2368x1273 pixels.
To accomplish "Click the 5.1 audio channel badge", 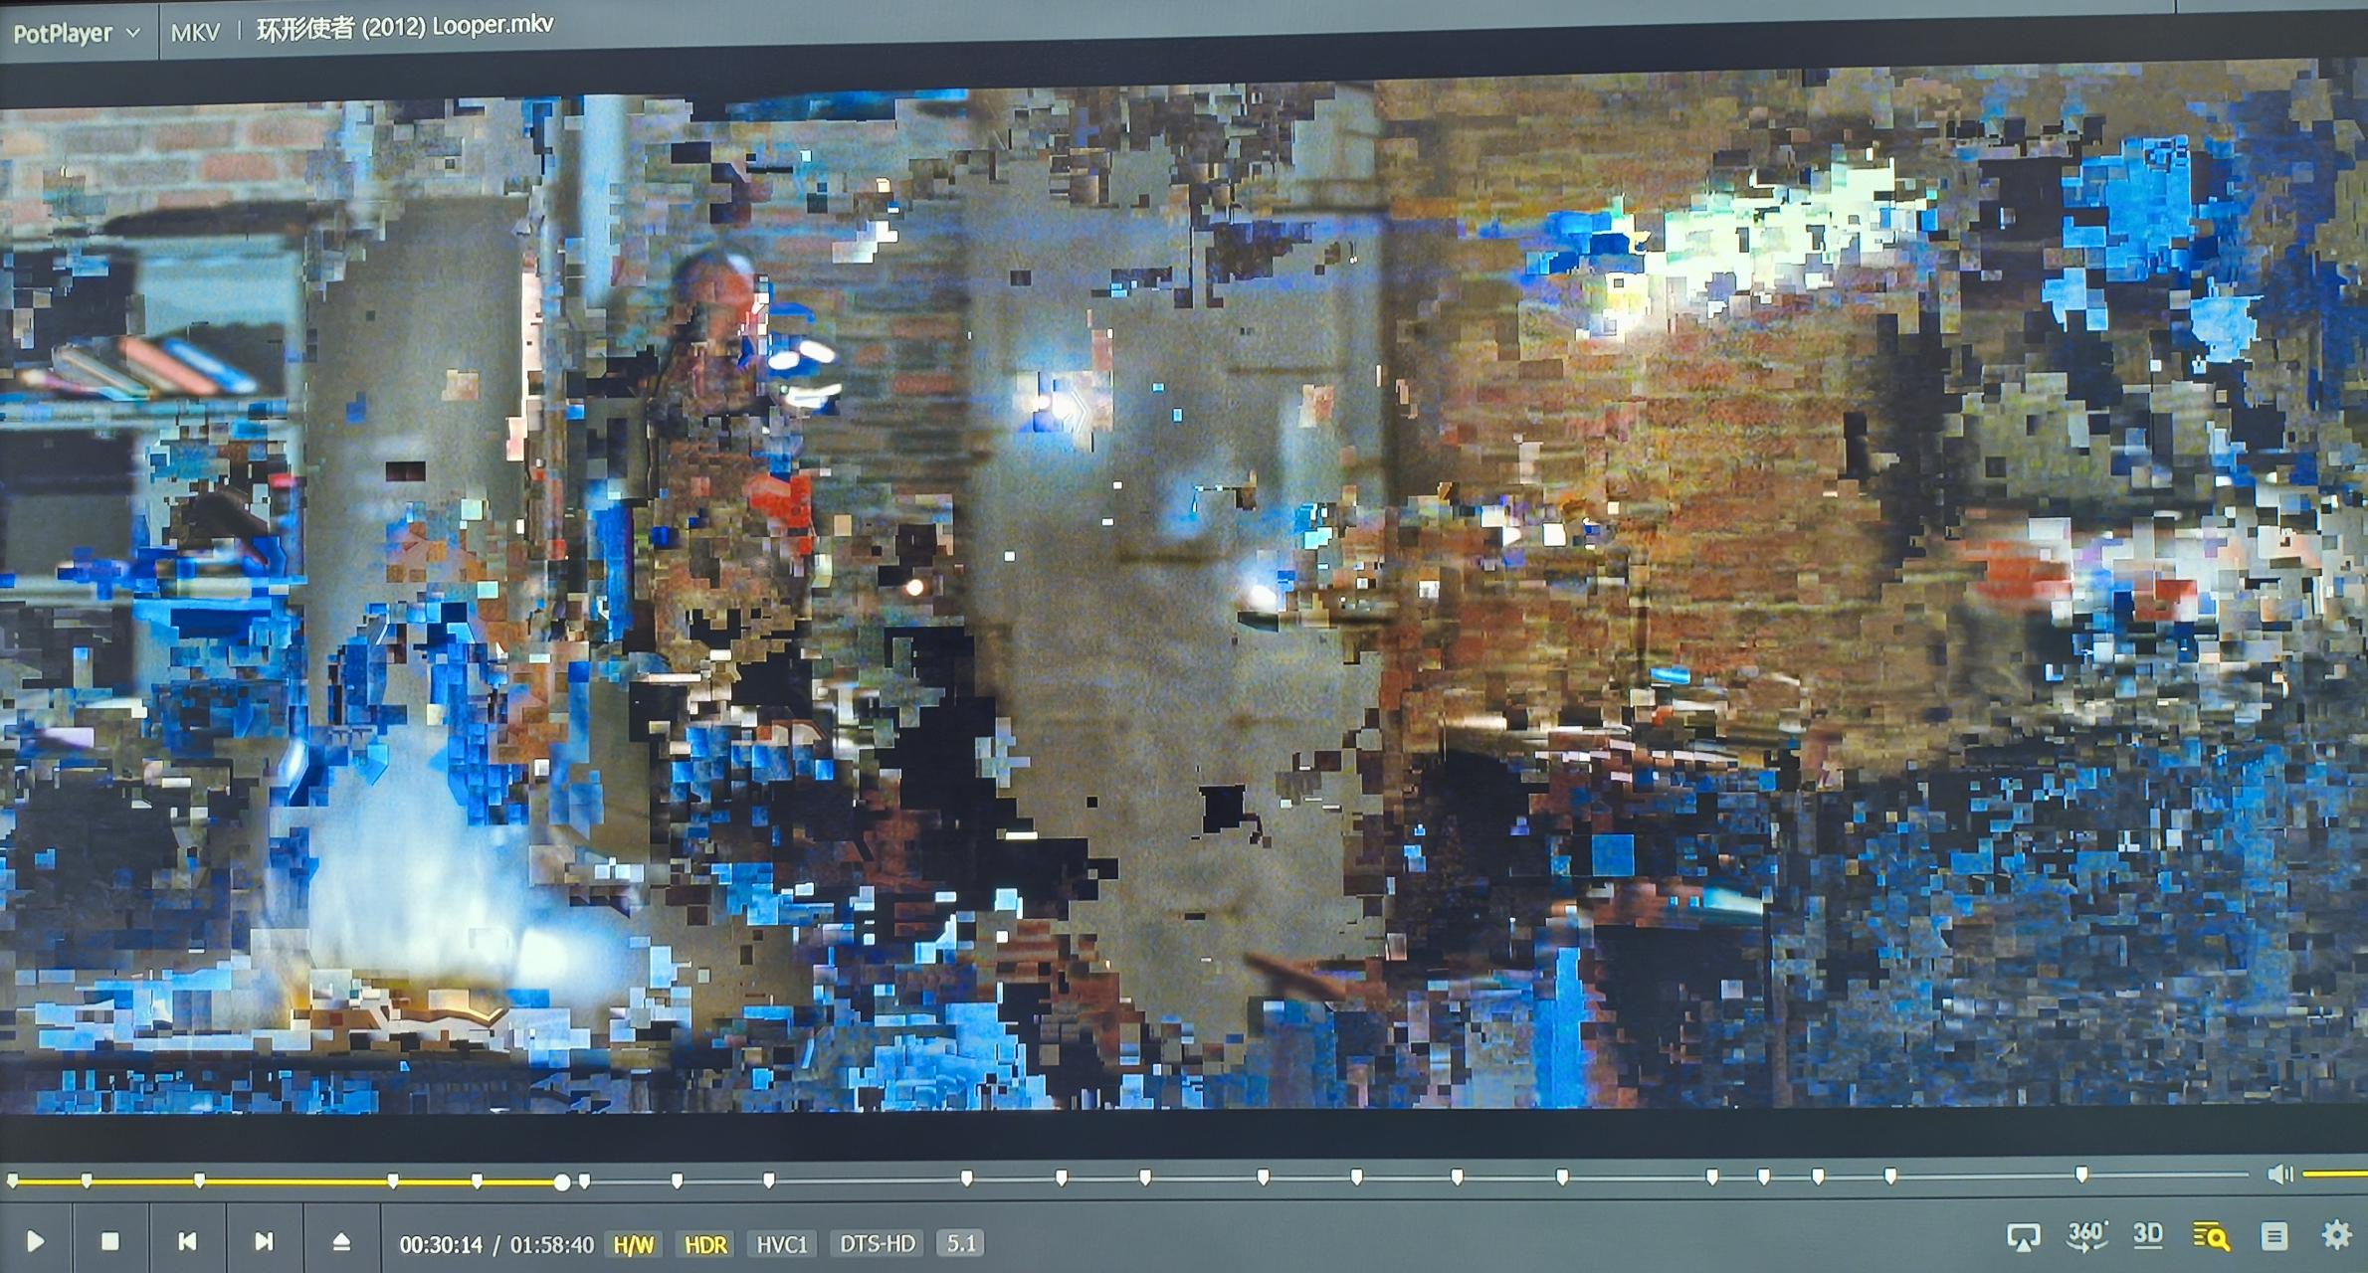I will (961, 1243).
